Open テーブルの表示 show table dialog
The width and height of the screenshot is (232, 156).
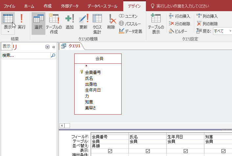[156, 24]
